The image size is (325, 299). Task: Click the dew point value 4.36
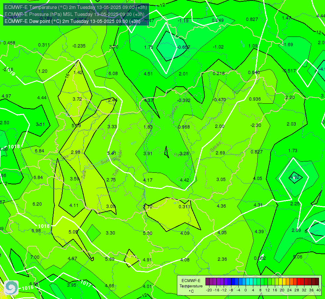coord(221,206)
